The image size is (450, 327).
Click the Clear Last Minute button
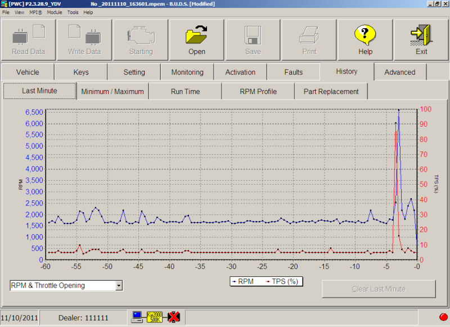(379, 289)
